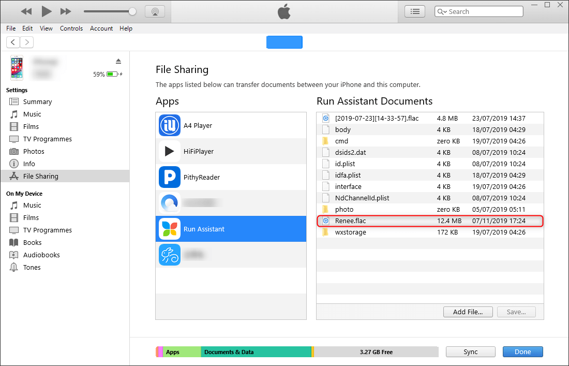Select the photo folder
This screenshot has height=366, width=569.
click(430, 209)
